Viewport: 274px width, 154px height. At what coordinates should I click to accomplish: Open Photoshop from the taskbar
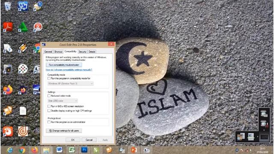point(84,150)
